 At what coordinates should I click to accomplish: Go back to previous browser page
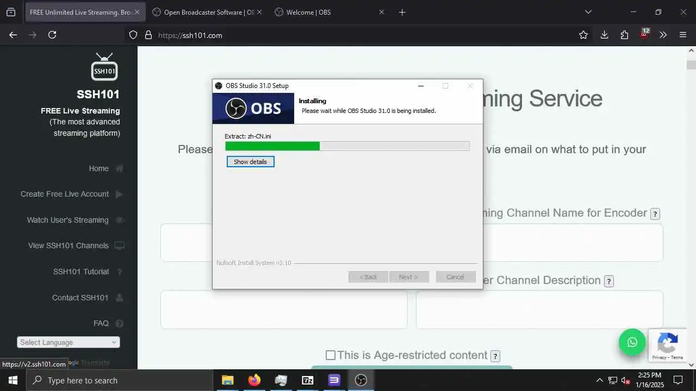pyautogui.click(x=13, y=35)
